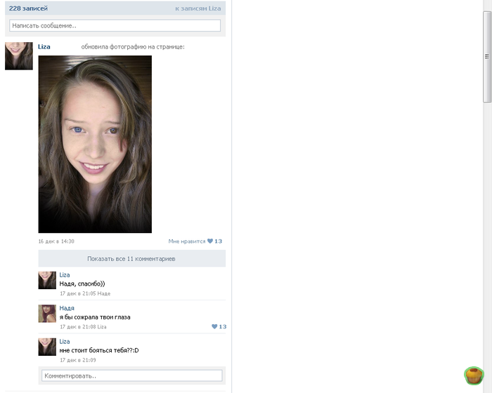The height and width of the screenshot is (393, 492).
Task: Click Надя's comment avatar
Action: point(47,314)
